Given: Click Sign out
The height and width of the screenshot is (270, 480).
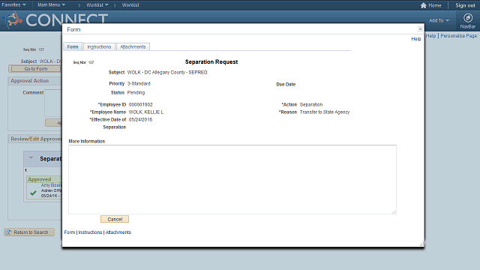Looking at the screenshot, I should pyautogui.click(x=465, y=5).
